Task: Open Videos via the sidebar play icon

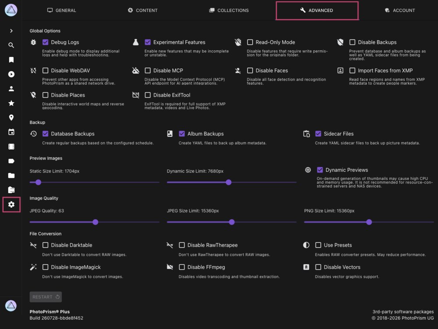Action: pos(11,74)
